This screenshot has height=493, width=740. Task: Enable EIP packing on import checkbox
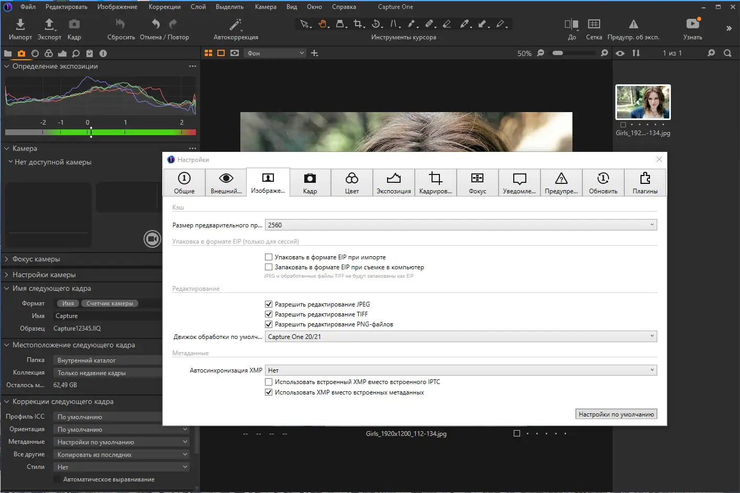269,257
